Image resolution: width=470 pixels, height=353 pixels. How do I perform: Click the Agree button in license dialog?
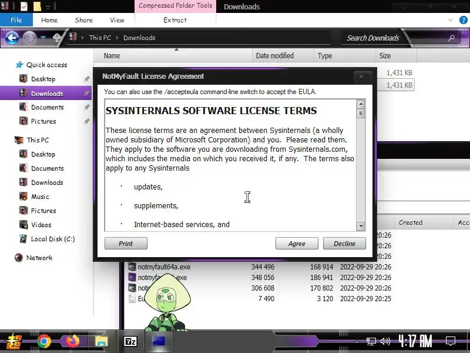point(297,244)
